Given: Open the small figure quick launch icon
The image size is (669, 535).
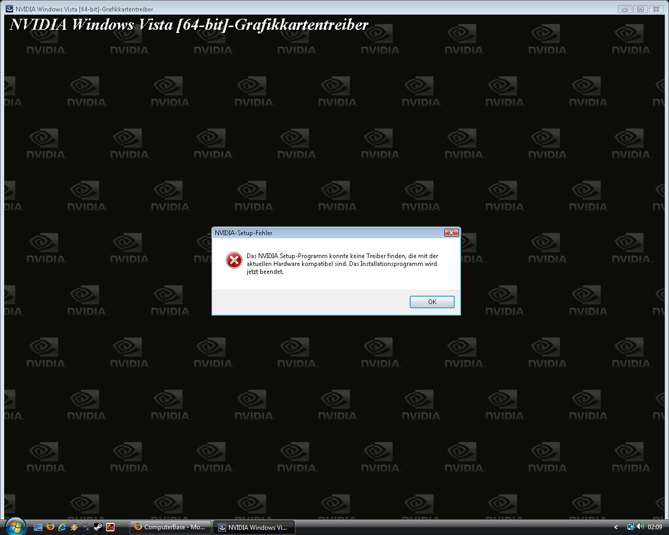Looking at the screenshot, I should coord(86,527).
